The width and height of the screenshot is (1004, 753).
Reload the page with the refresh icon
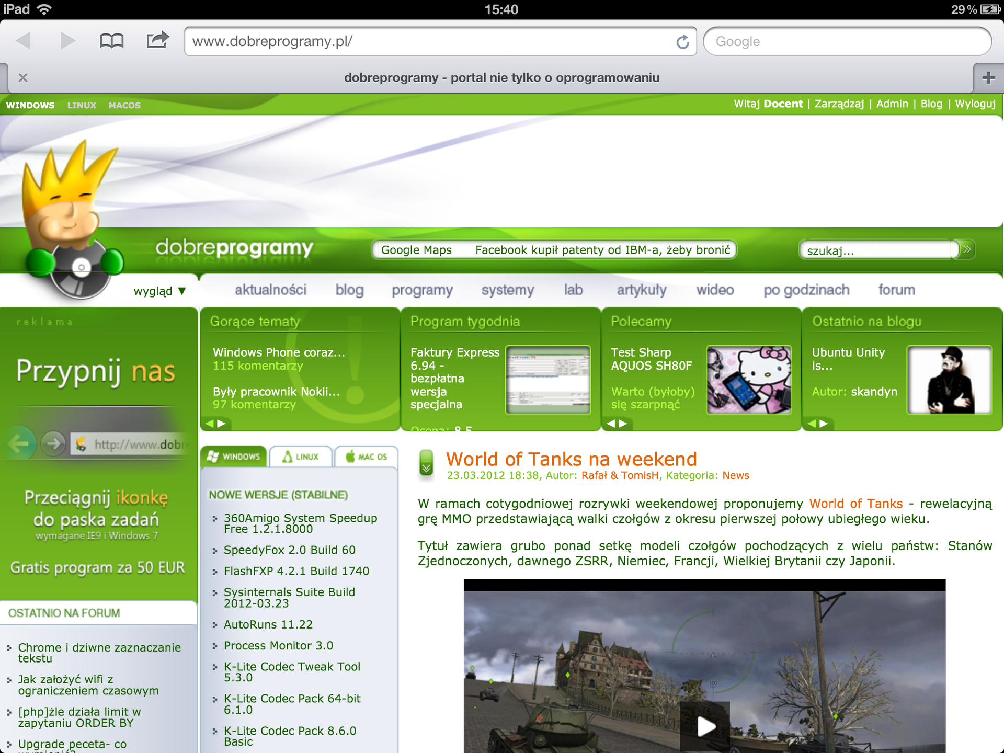pyautogui.click(x=682, y=42)
